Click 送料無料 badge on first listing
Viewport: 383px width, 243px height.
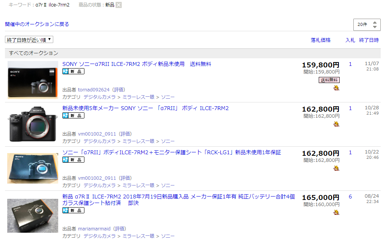click(329, 80)
